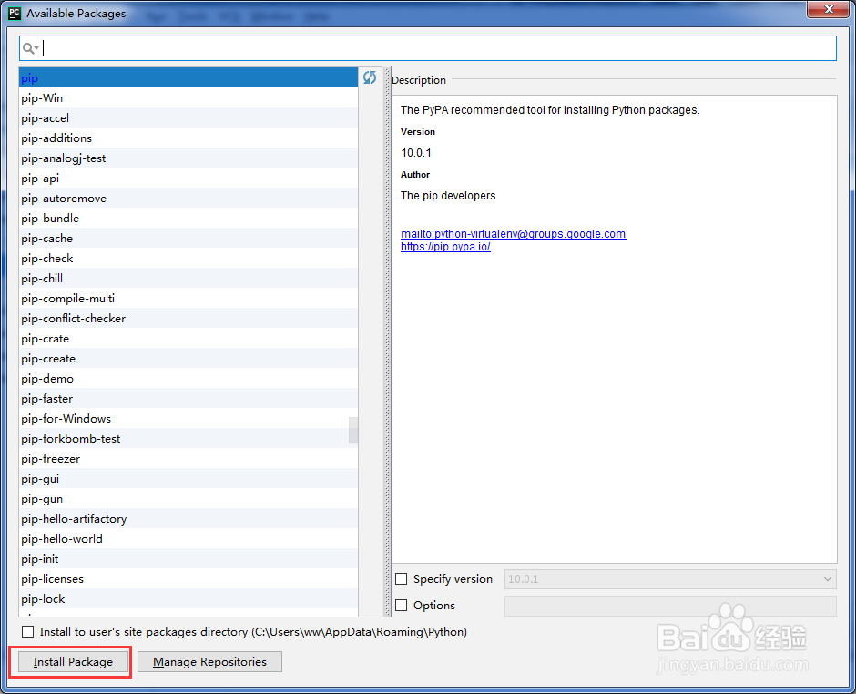Click the Install Package button
Image resolution: width=856 pixels, height=694 pixels.
[x=73, y=662]
